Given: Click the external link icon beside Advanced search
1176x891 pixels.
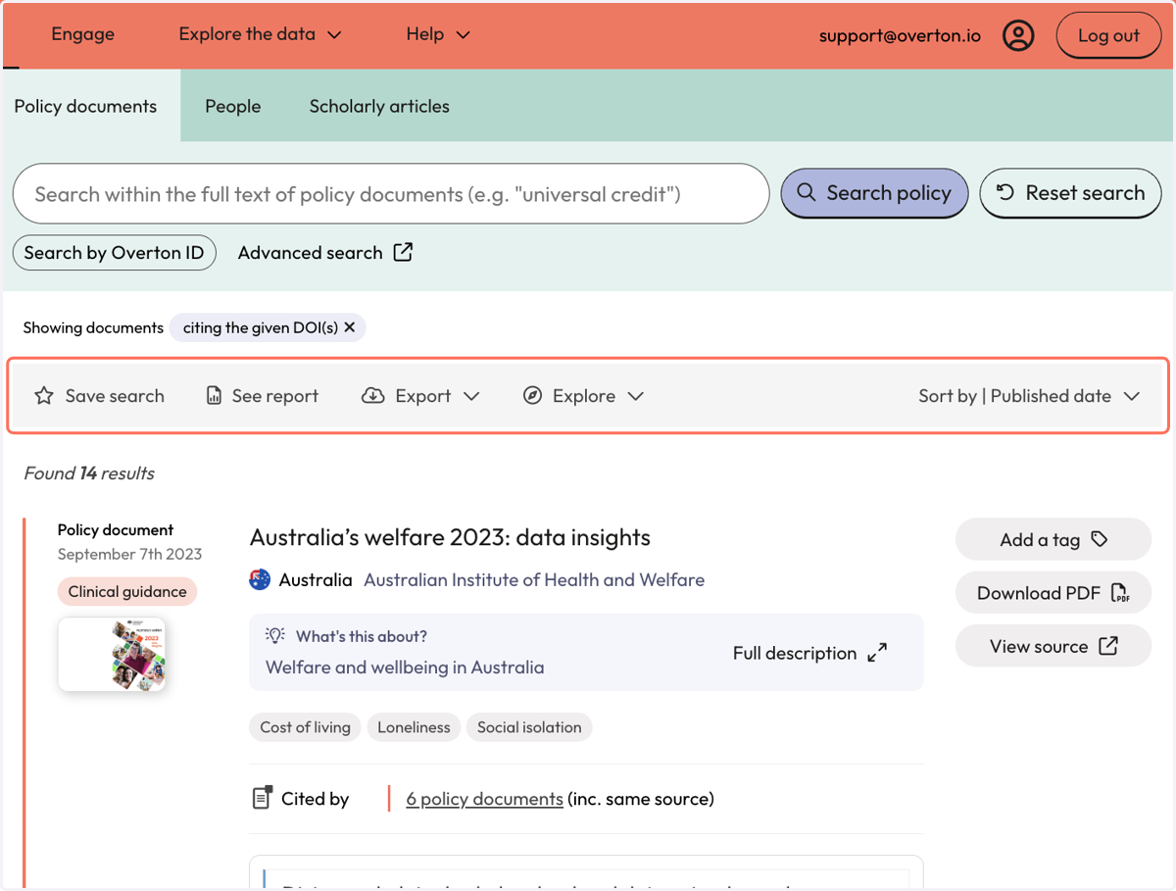Looking at the screenshot, I should (x=403, y=252).
